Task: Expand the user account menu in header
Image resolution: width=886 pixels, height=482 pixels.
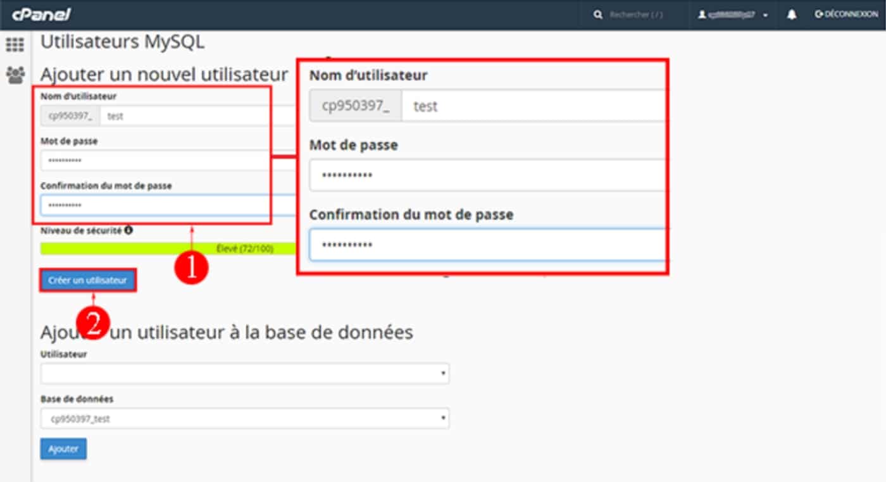Action: 733,15
